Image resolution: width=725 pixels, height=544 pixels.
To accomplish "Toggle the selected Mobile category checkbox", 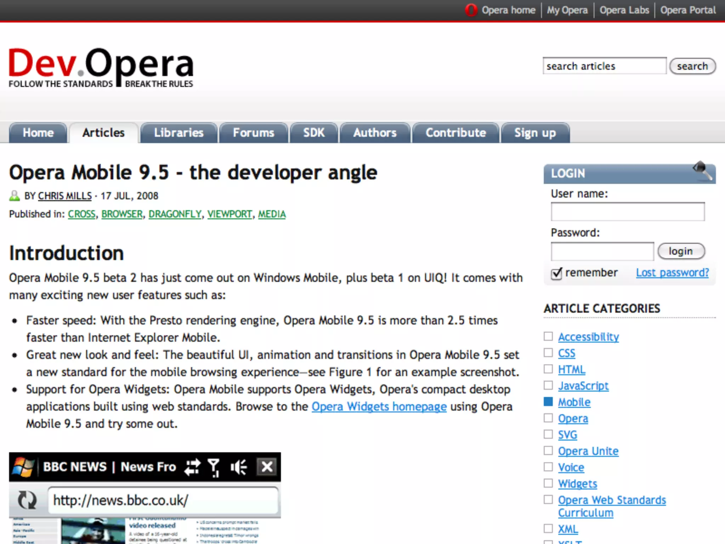I will (x=548, y=402).
